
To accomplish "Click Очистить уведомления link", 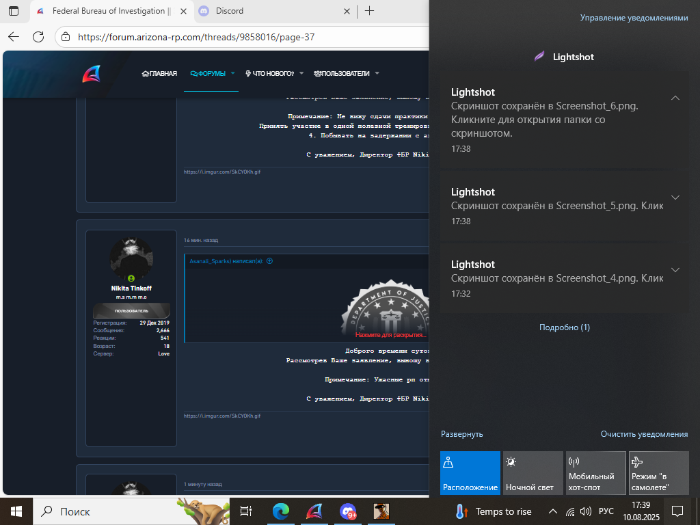I will (644, 434).
